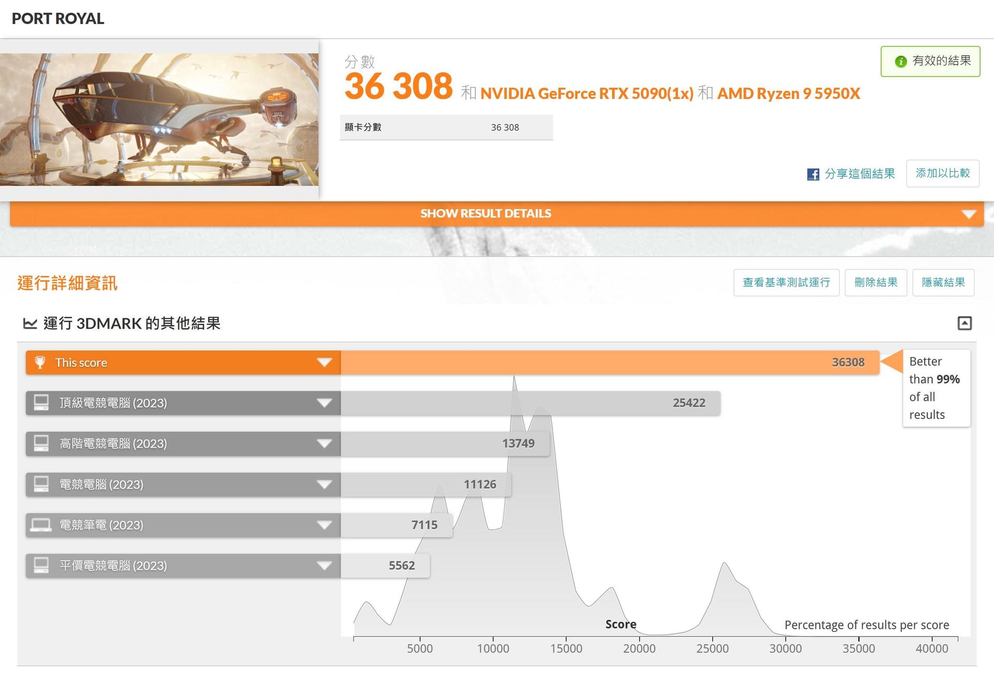Expand 高階電競電腦 (2023) dropdown arrow
994x674 pixels.
(x=324, y=444)
